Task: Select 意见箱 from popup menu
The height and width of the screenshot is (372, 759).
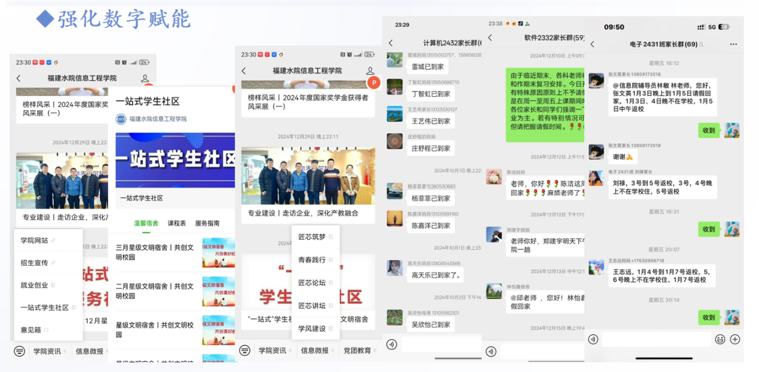Action: tap(48, 330)
